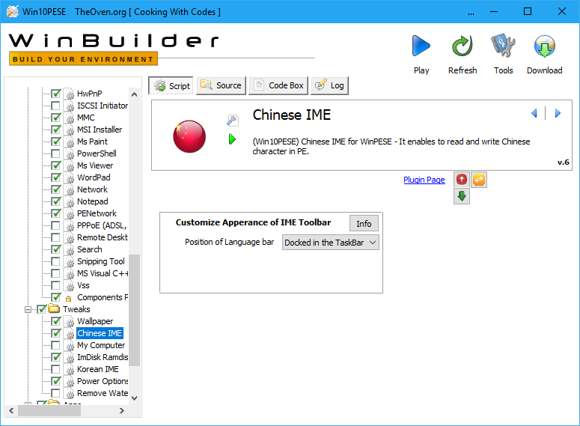Click the red up arrow button
The height and width of the screenshot is (426, 580).
(462, 180)
